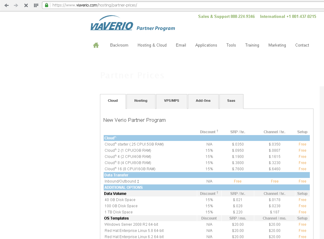324x239 pixels.
Task: Click the $.187 channel price for 1 TB
Action: 275,212
